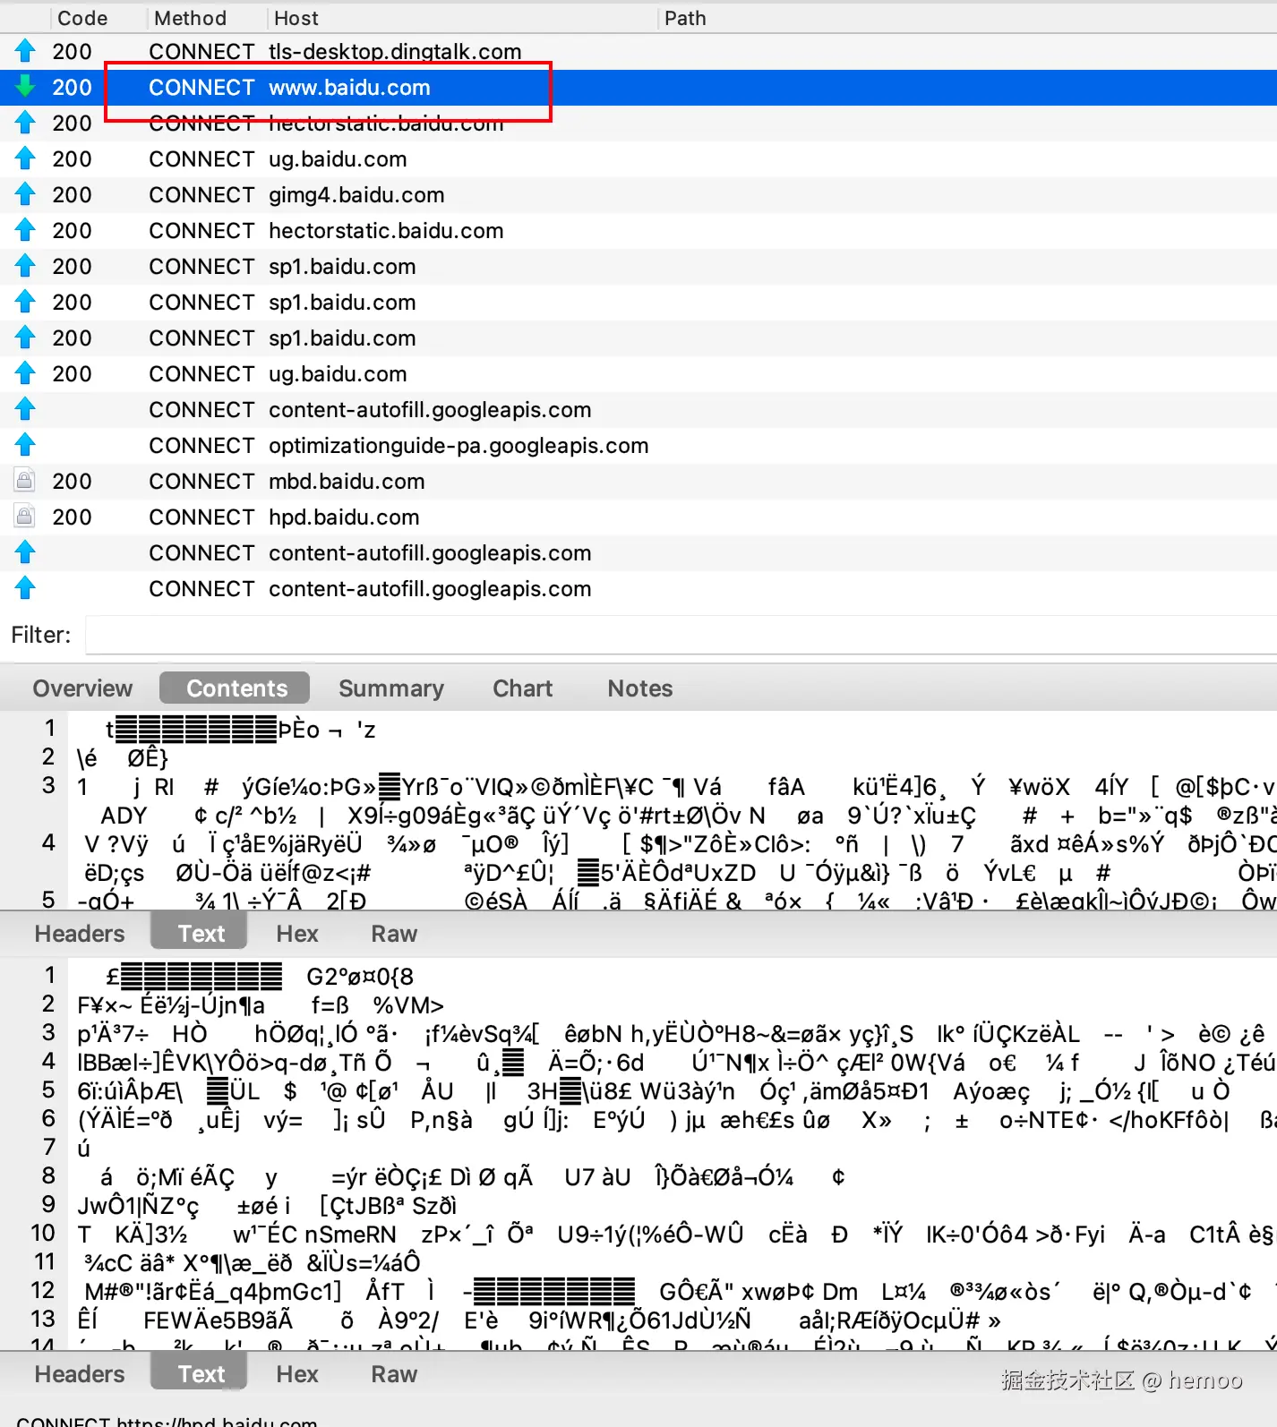This screenshot has height=1427, width=1277.
Task: Select the optimizationguide-pa.googleapis.com row
Action: [x=638, y=446]
